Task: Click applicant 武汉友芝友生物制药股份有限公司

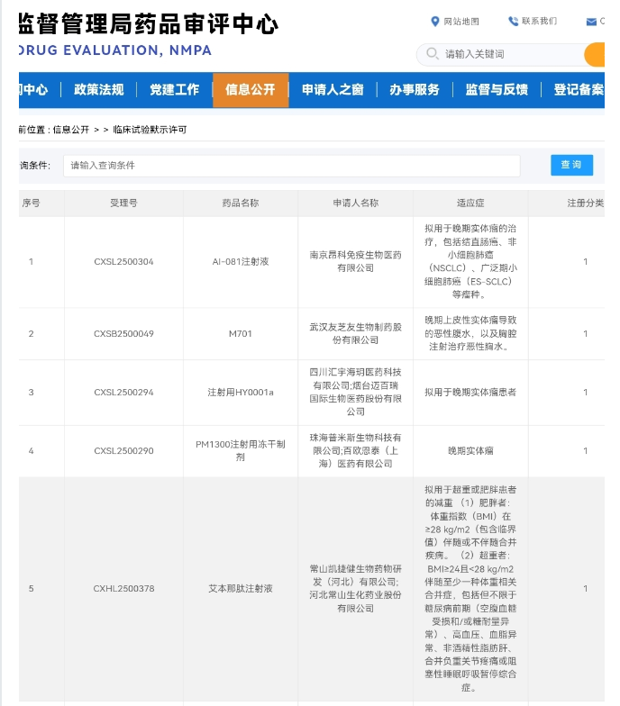Action: 355,333
